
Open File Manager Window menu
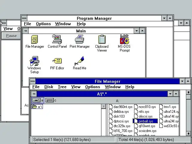pos(113,87)
